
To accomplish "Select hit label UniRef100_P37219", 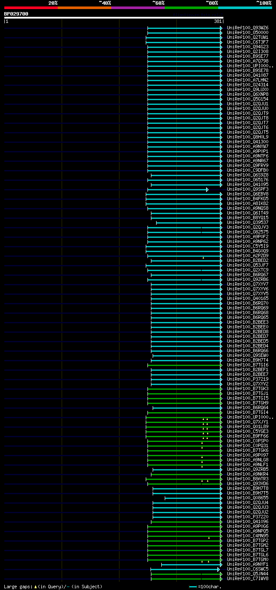I will click(248, 379).
